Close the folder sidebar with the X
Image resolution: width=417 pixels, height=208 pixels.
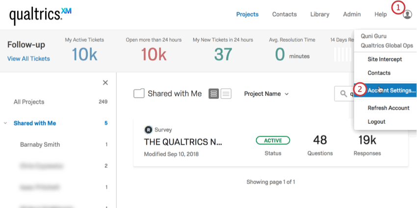coord(105,83)
